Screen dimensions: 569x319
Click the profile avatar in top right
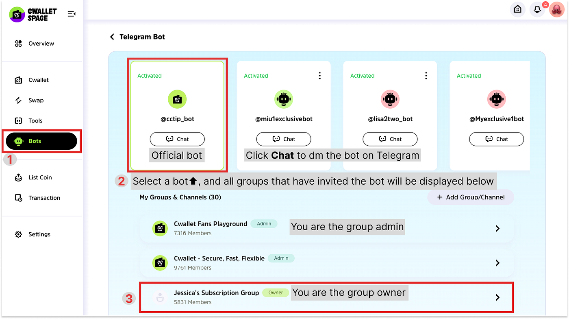tap(556, 9)
